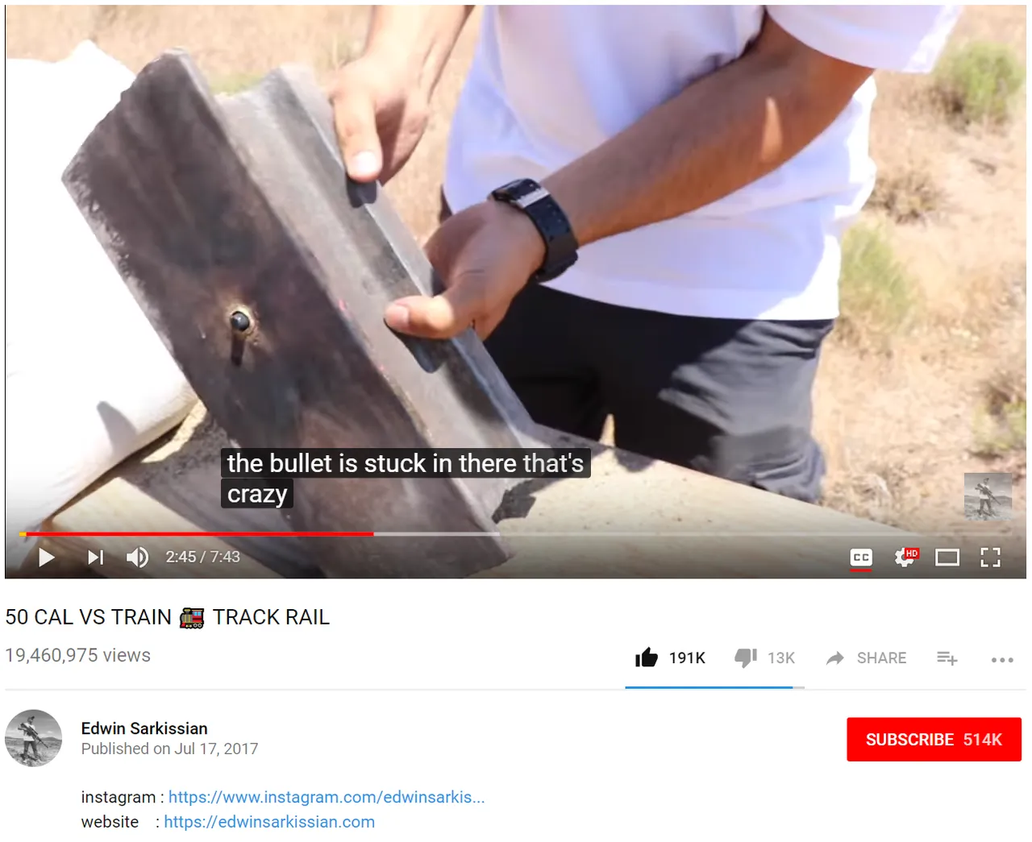Toggle closed captions off
The width and height of the screenshot is (1032, 842).
coord(861,557)
